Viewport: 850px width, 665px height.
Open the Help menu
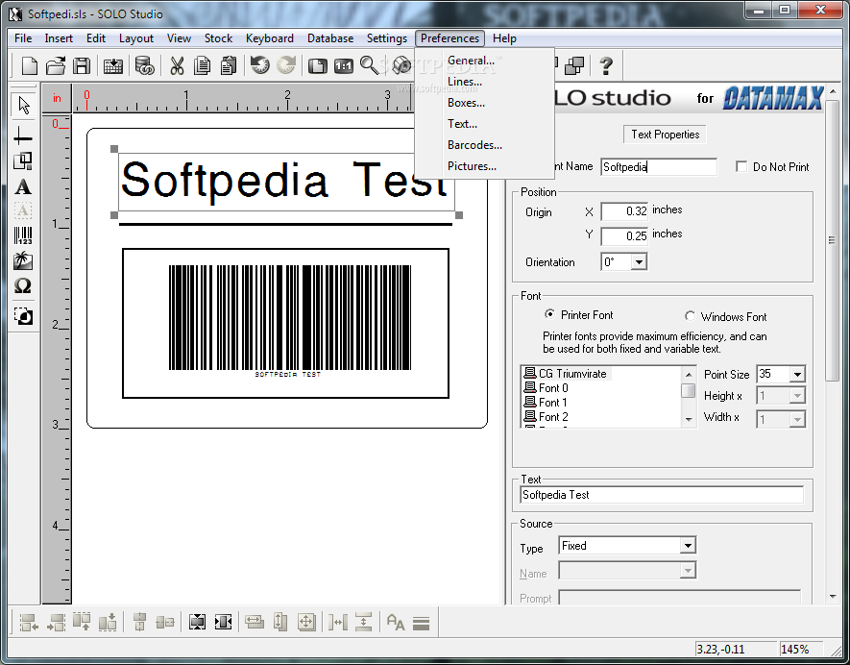504,38
